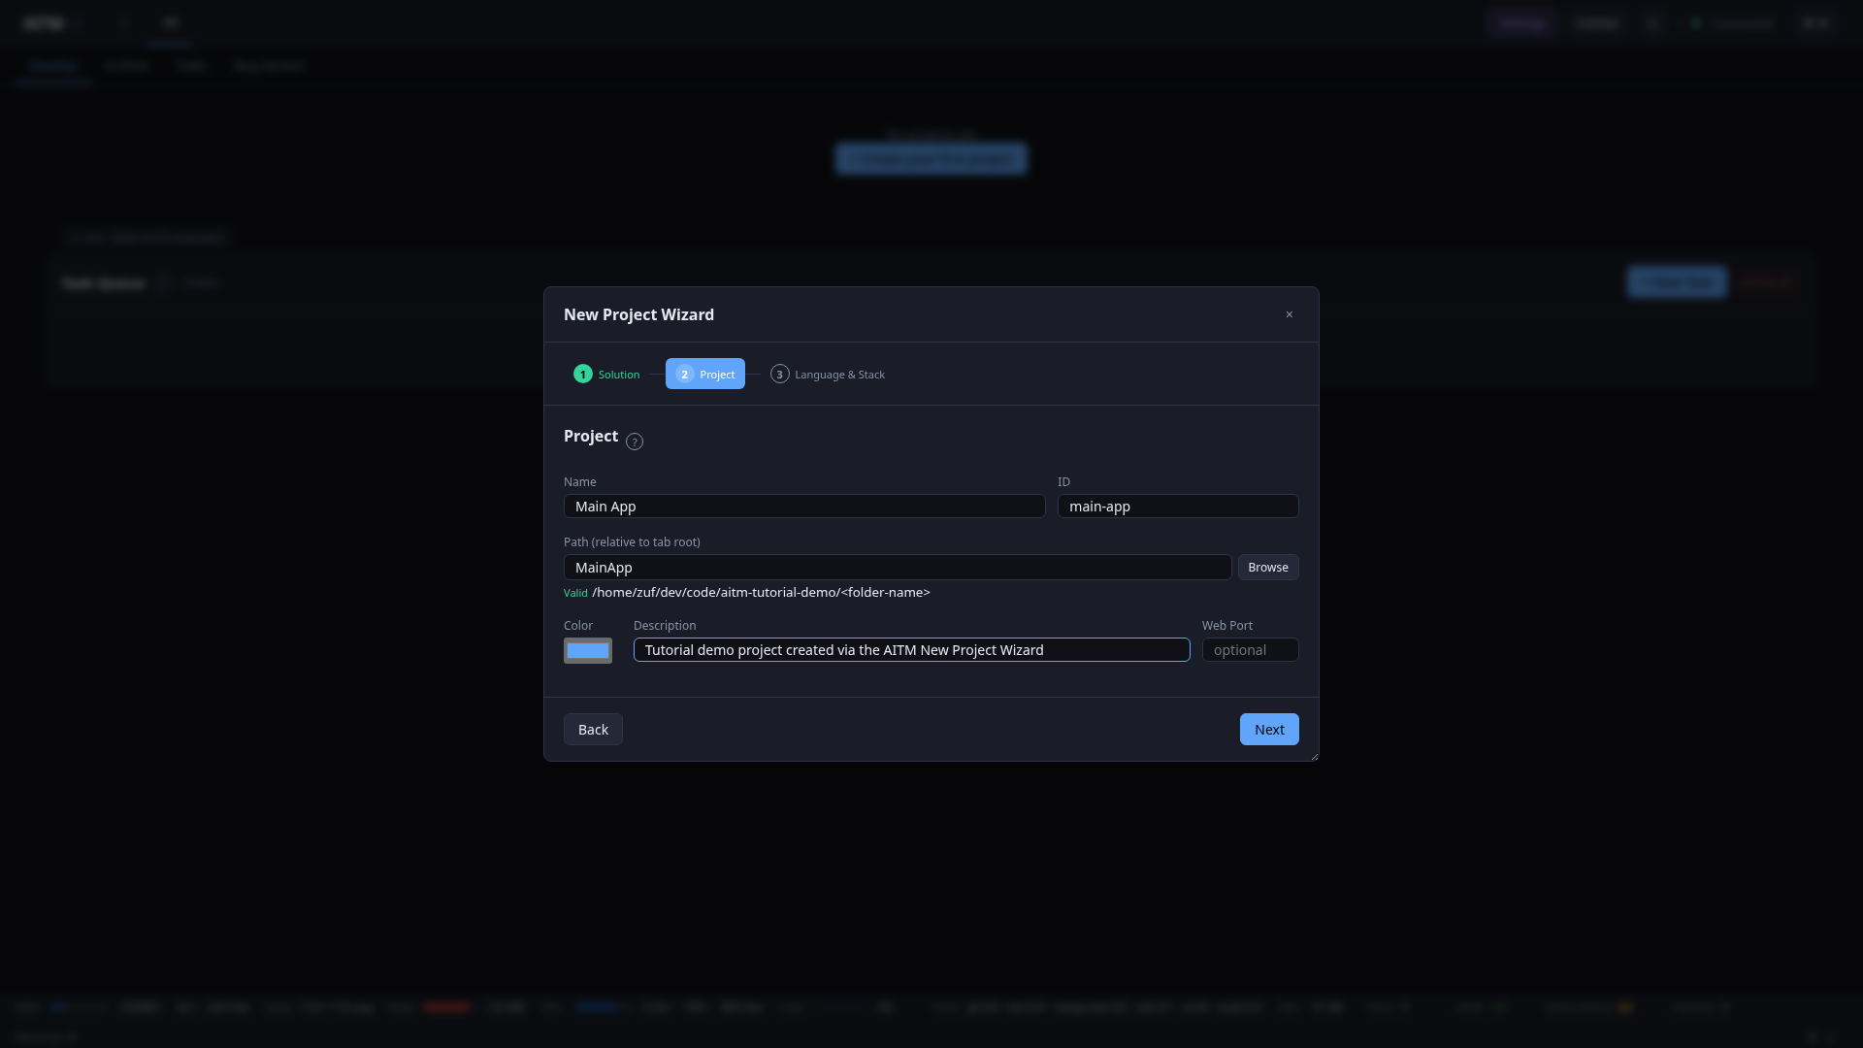The height and width of the screenshot is (1048, 1863).
Task: Click the Valid status label
Action: (x=575, y=593)
